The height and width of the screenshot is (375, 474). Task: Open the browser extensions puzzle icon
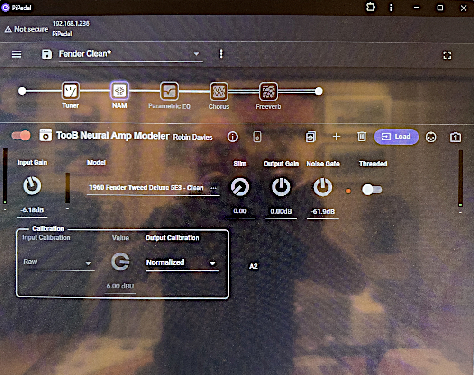tap(371, 7)
